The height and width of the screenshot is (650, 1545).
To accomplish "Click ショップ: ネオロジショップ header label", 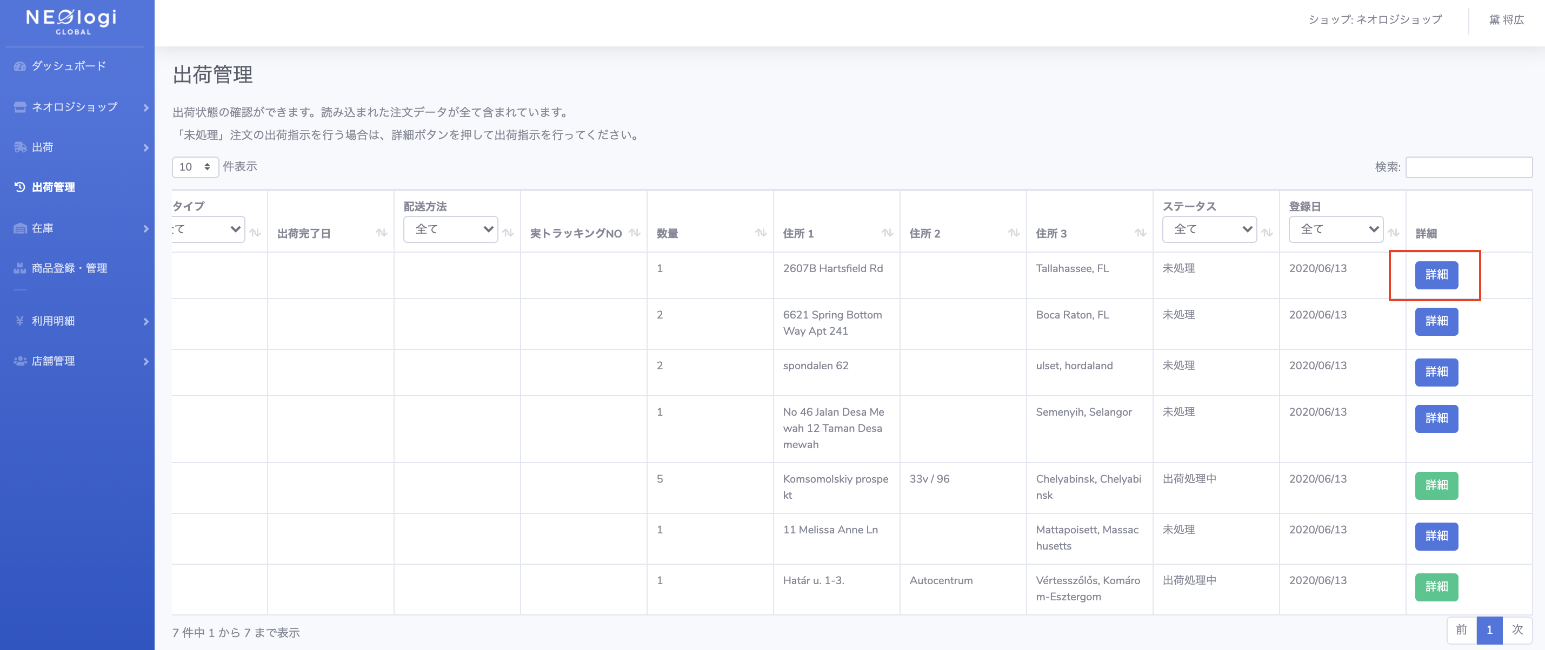I will [1375, 20].
